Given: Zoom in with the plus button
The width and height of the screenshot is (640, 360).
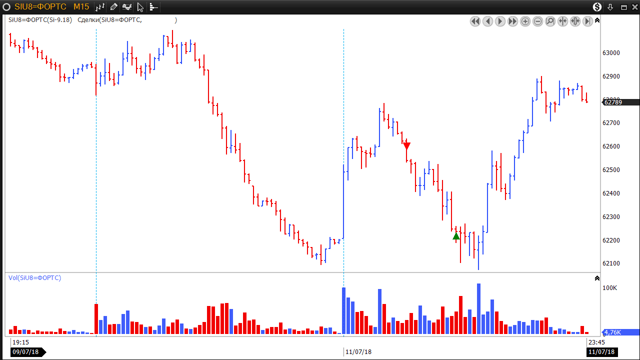Looking at the screenshot, I should [525, 21].
